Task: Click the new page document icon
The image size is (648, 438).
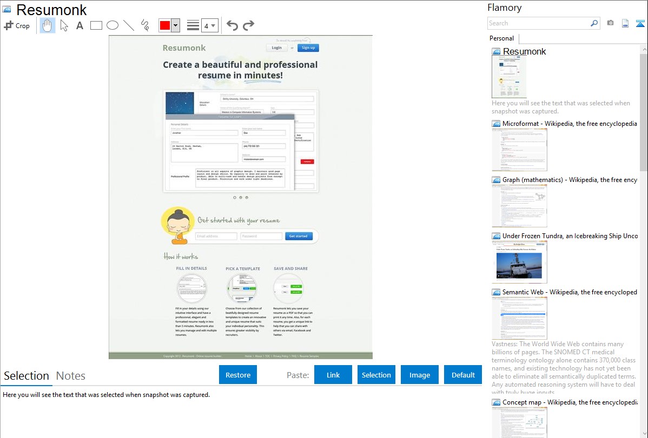Action: (625, 23)
